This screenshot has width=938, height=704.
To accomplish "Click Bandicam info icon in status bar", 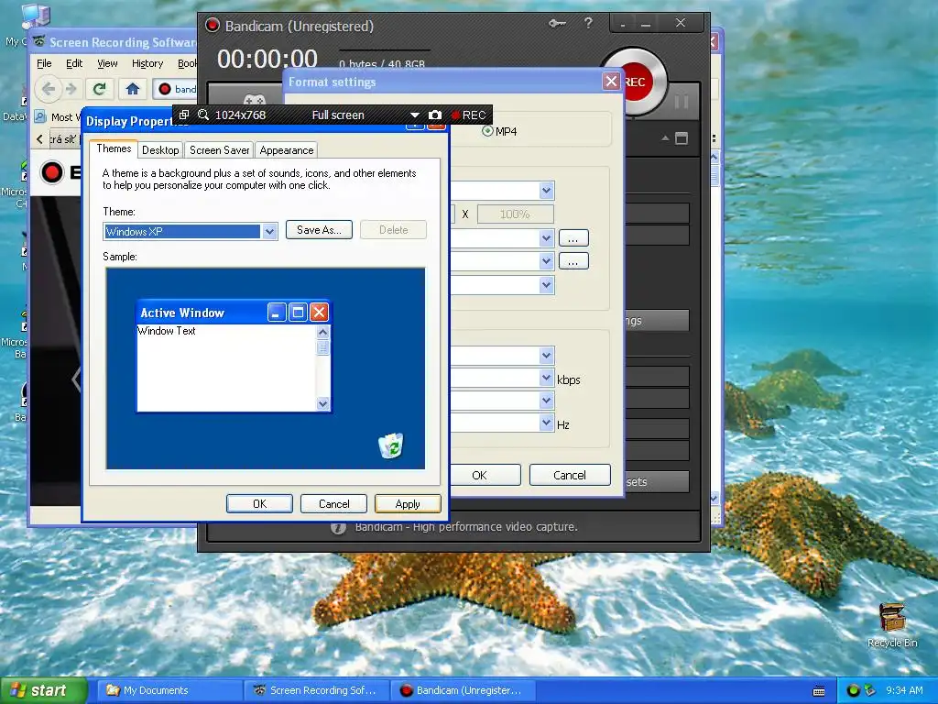I will (x=339, y=527).
